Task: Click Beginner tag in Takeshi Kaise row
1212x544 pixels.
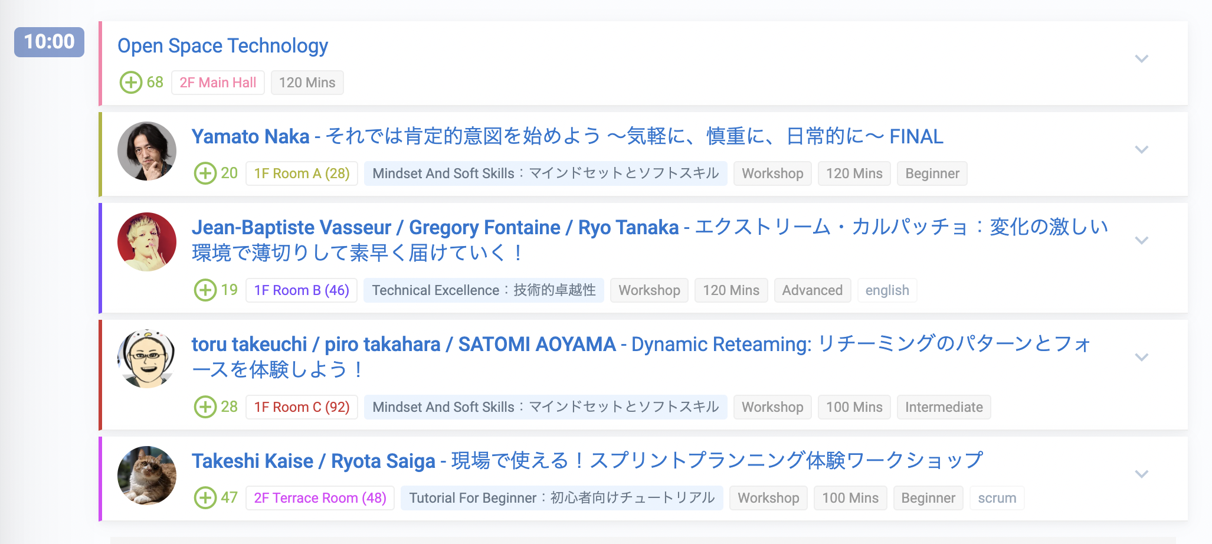Action: tap(928, 498)
